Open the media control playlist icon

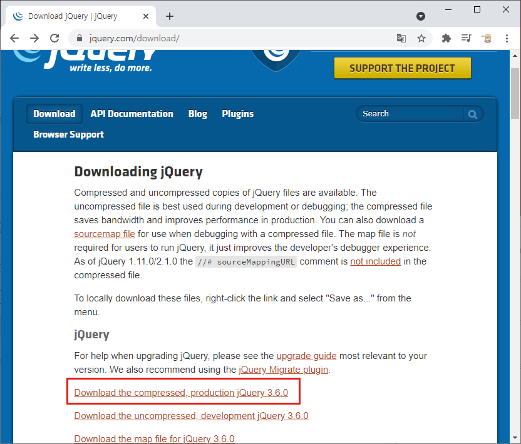[466, 38]
